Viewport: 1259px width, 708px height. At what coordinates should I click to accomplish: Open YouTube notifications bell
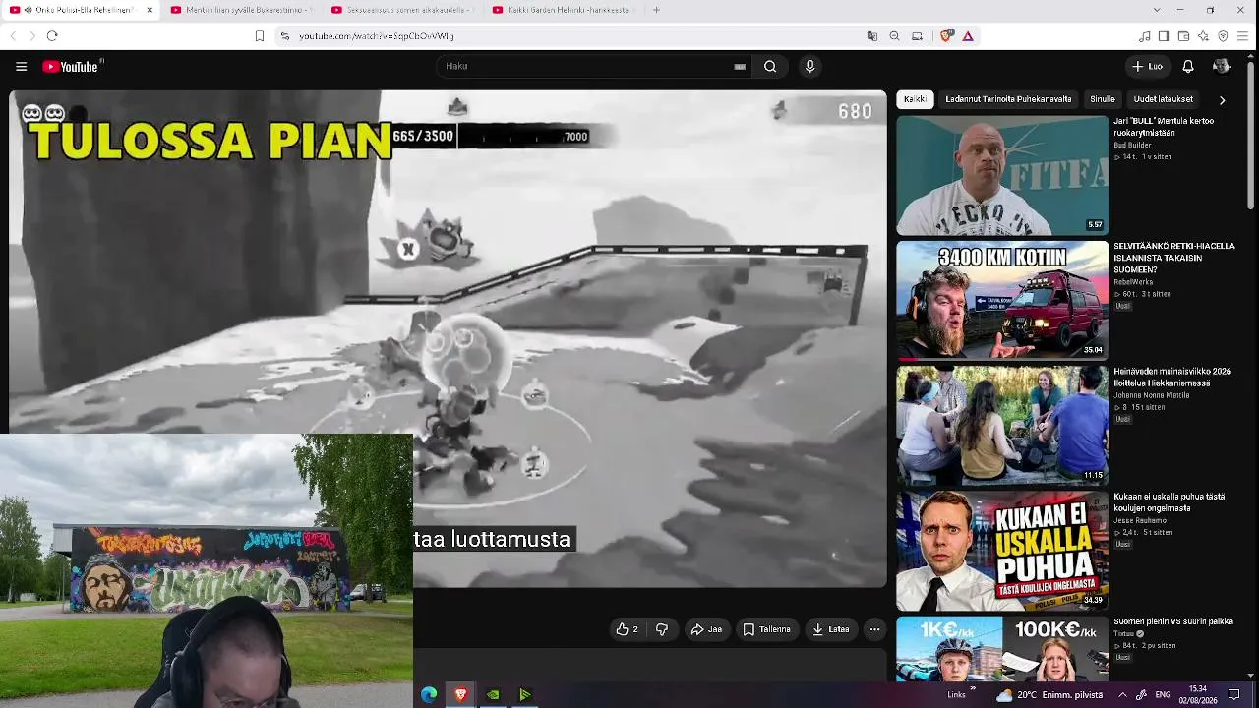[1188, 67]
